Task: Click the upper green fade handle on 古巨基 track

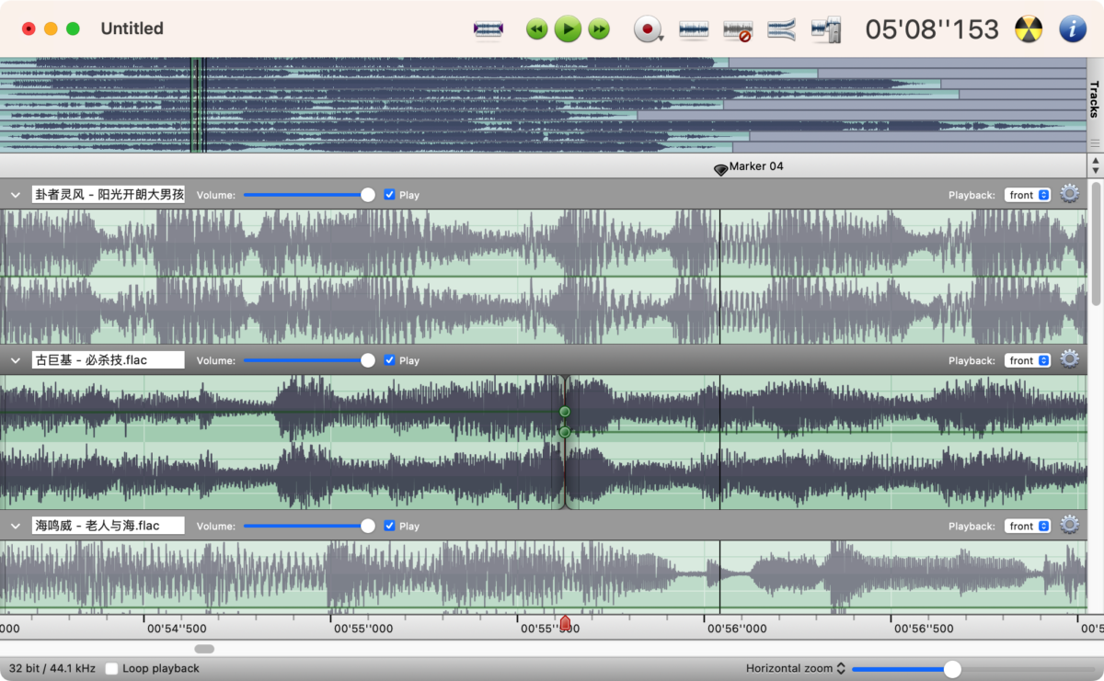Action: (565, 412)
